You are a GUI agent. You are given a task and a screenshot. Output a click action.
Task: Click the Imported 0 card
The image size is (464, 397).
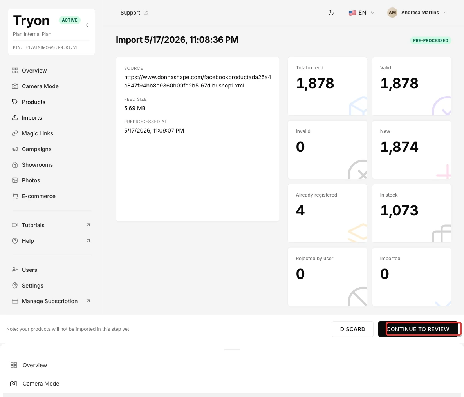tap(411, 277)
